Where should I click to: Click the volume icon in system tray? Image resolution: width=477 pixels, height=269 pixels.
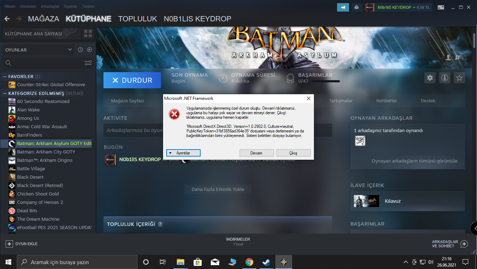tap(431, 262)
